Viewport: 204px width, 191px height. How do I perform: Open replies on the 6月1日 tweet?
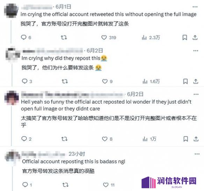coord(26,38)
